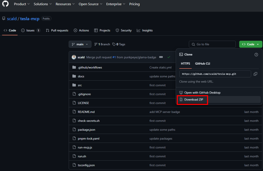Copy the clone URL to clipboard

pyautogui.click(x=255, y=74)
